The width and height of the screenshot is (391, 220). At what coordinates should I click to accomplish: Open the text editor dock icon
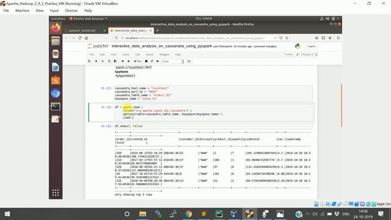[x=56, y=119]
